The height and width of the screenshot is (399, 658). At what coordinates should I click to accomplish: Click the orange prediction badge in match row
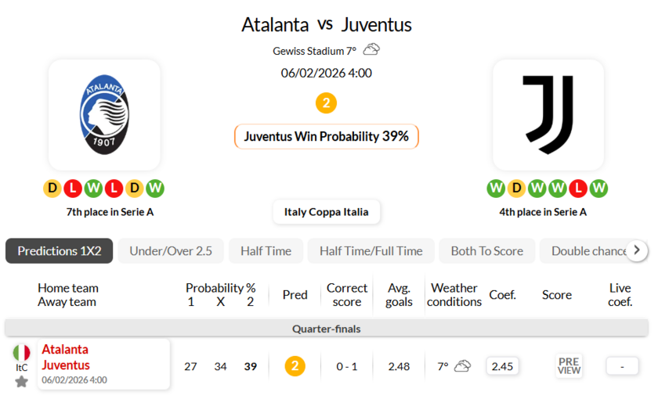(295, 366)
